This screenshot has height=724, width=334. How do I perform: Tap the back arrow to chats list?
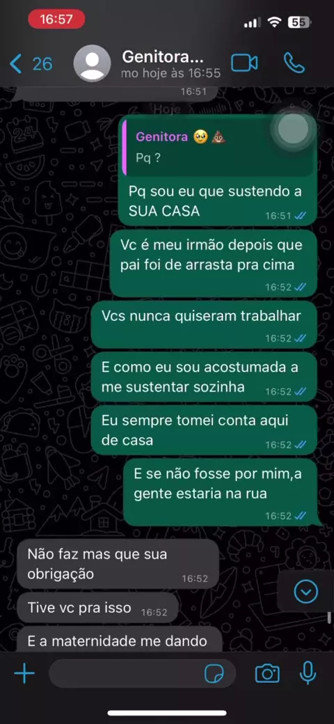16,64
